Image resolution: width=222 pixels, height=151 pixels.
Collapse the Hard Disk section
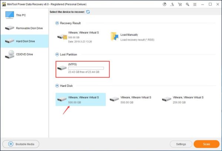[x=57, y=86]
